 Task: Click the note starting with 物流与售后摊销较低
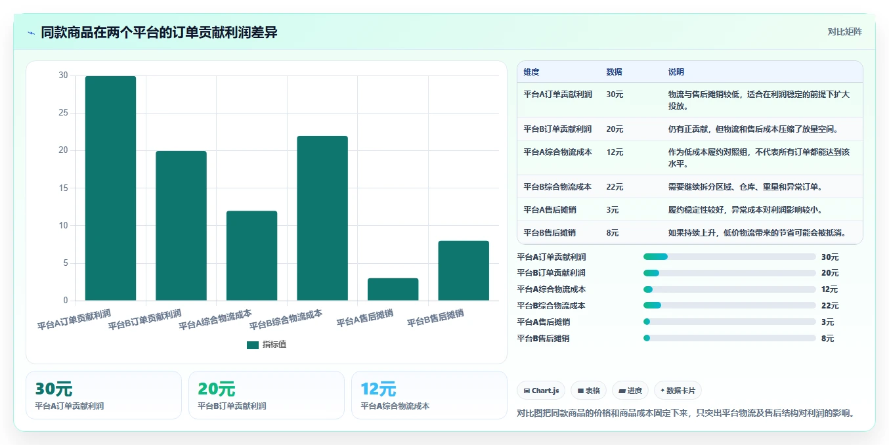click(x=759, y=100)
